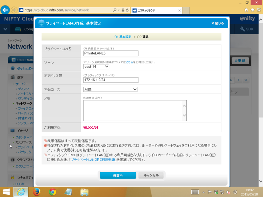Click the セキュリティ lock icon in sidebar
Screen dimensions: 263x197
coord(12,177)
